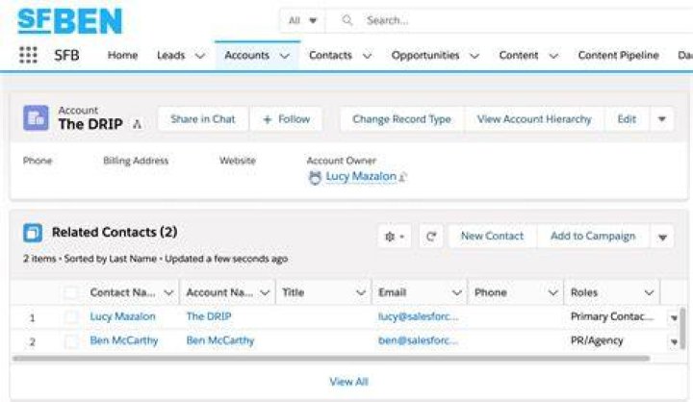Open Title column menu chevron
This screenshot has width=693, height=402.
(361, 292)
